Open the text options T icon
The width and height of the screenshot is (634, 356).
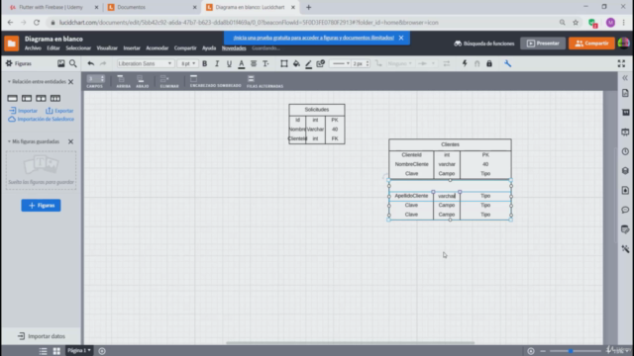(x=265, y=63)
